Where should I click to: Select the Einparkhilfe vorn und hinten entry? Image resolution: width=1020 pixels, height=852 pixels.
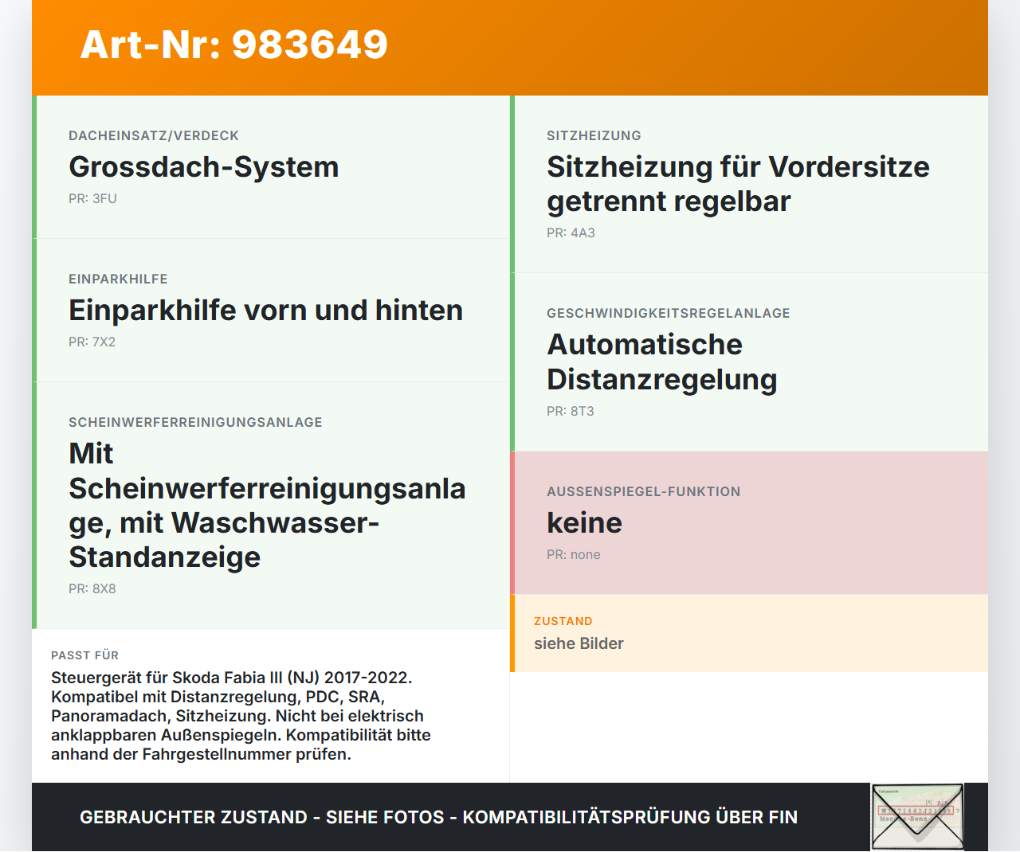click(266, 310)
